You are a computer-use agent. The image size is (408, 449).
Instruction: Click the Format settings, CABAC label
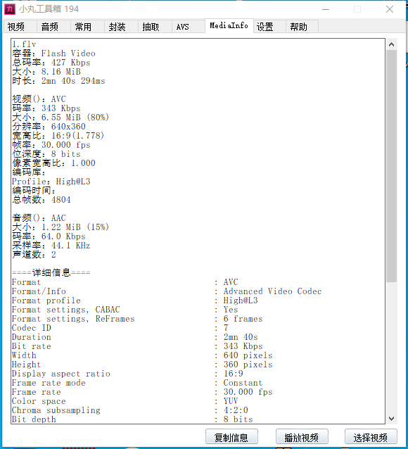[x=66, y=310]
